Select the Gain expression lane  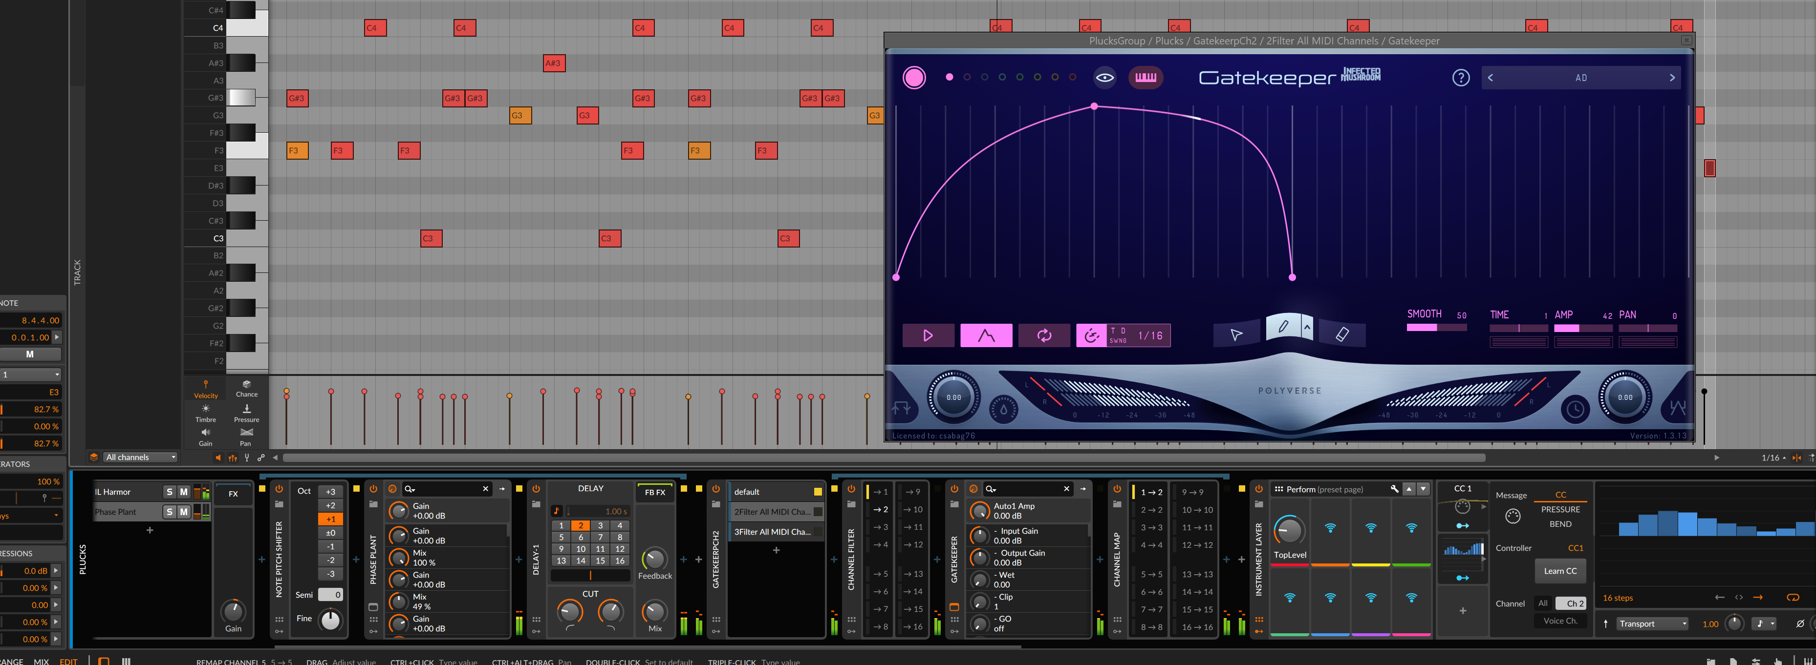(x=206, y=437)
